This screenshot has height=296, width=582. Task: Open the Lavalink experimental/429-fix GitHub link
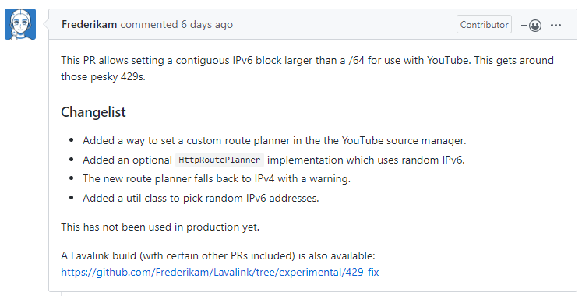tap(220, 273)
